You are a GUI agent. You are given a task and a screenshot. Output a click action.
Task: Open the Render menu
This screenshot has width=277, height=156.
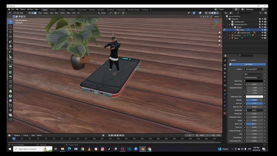click(23, 10)
